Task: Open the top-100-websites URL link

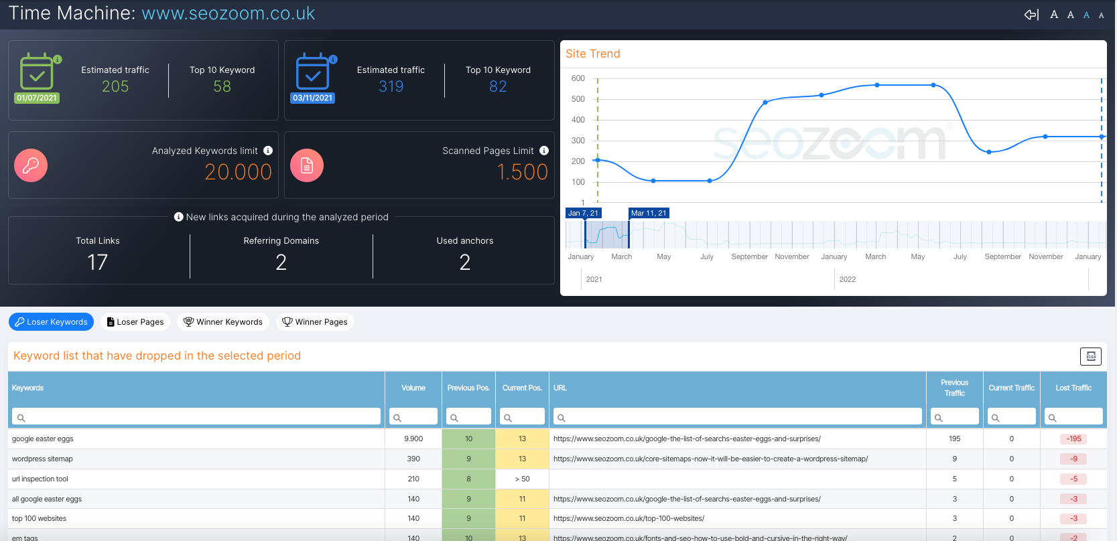Action: coord(629,519)
